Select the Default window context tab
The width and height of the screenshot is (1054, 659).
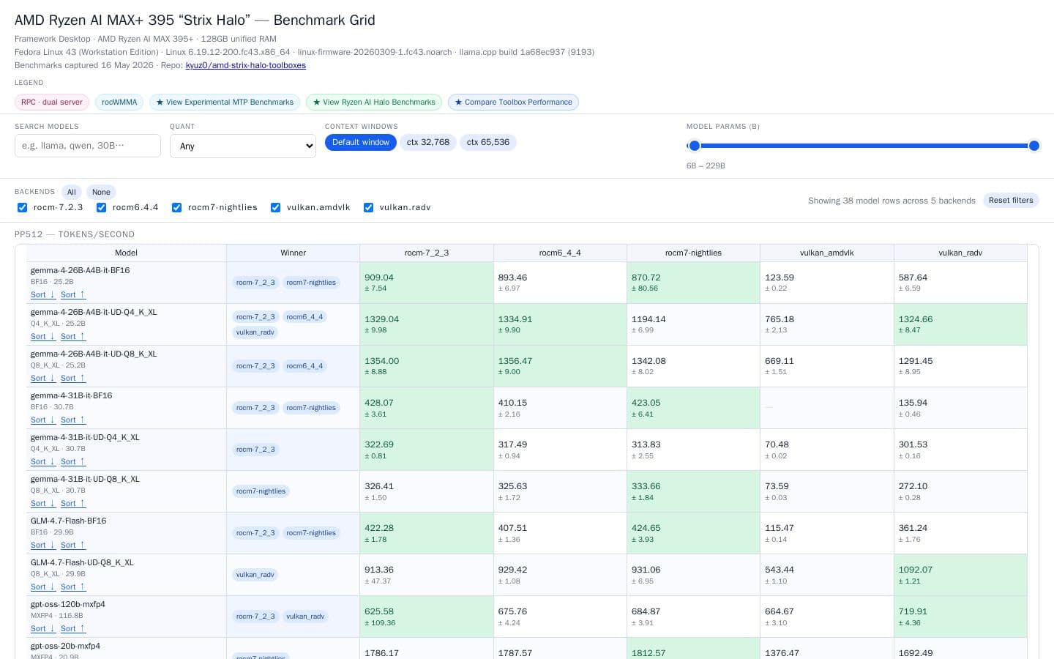pos(361,142)
